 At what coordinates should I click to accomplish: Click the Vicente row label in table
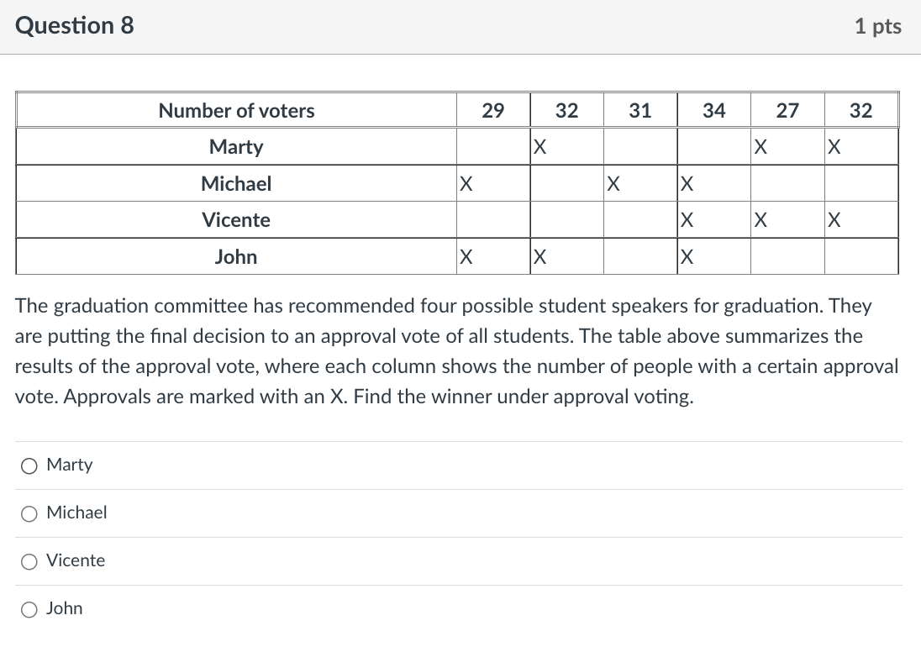pos(236,220)
